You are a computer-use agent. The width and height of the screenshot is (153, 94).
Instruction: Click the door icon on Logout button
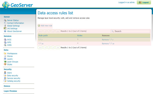click(x=140, y=2)
